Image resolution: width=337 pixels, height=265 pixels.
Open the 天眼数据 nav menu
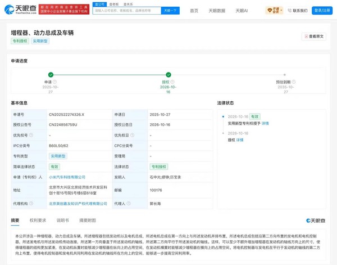pyautogui.click(x=217, y=11)
